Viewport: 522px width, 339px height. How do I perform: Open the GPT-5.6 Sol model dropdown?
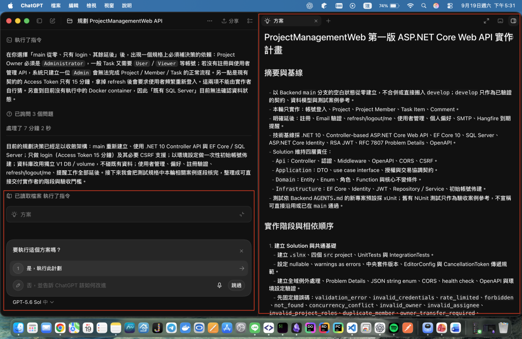click(33, 302)
